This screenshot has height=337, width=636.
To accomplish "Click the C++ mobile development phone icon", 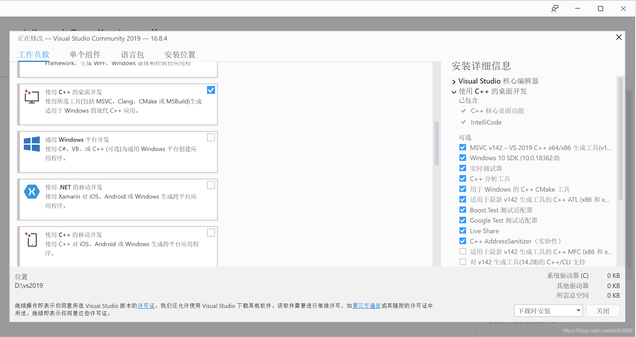I will click(32, 239).
